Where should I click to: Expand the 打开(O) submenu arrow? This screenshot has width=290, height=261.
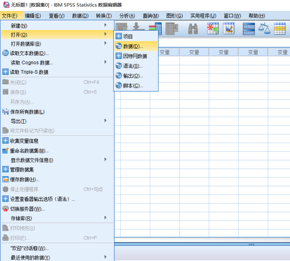(105, 34)
